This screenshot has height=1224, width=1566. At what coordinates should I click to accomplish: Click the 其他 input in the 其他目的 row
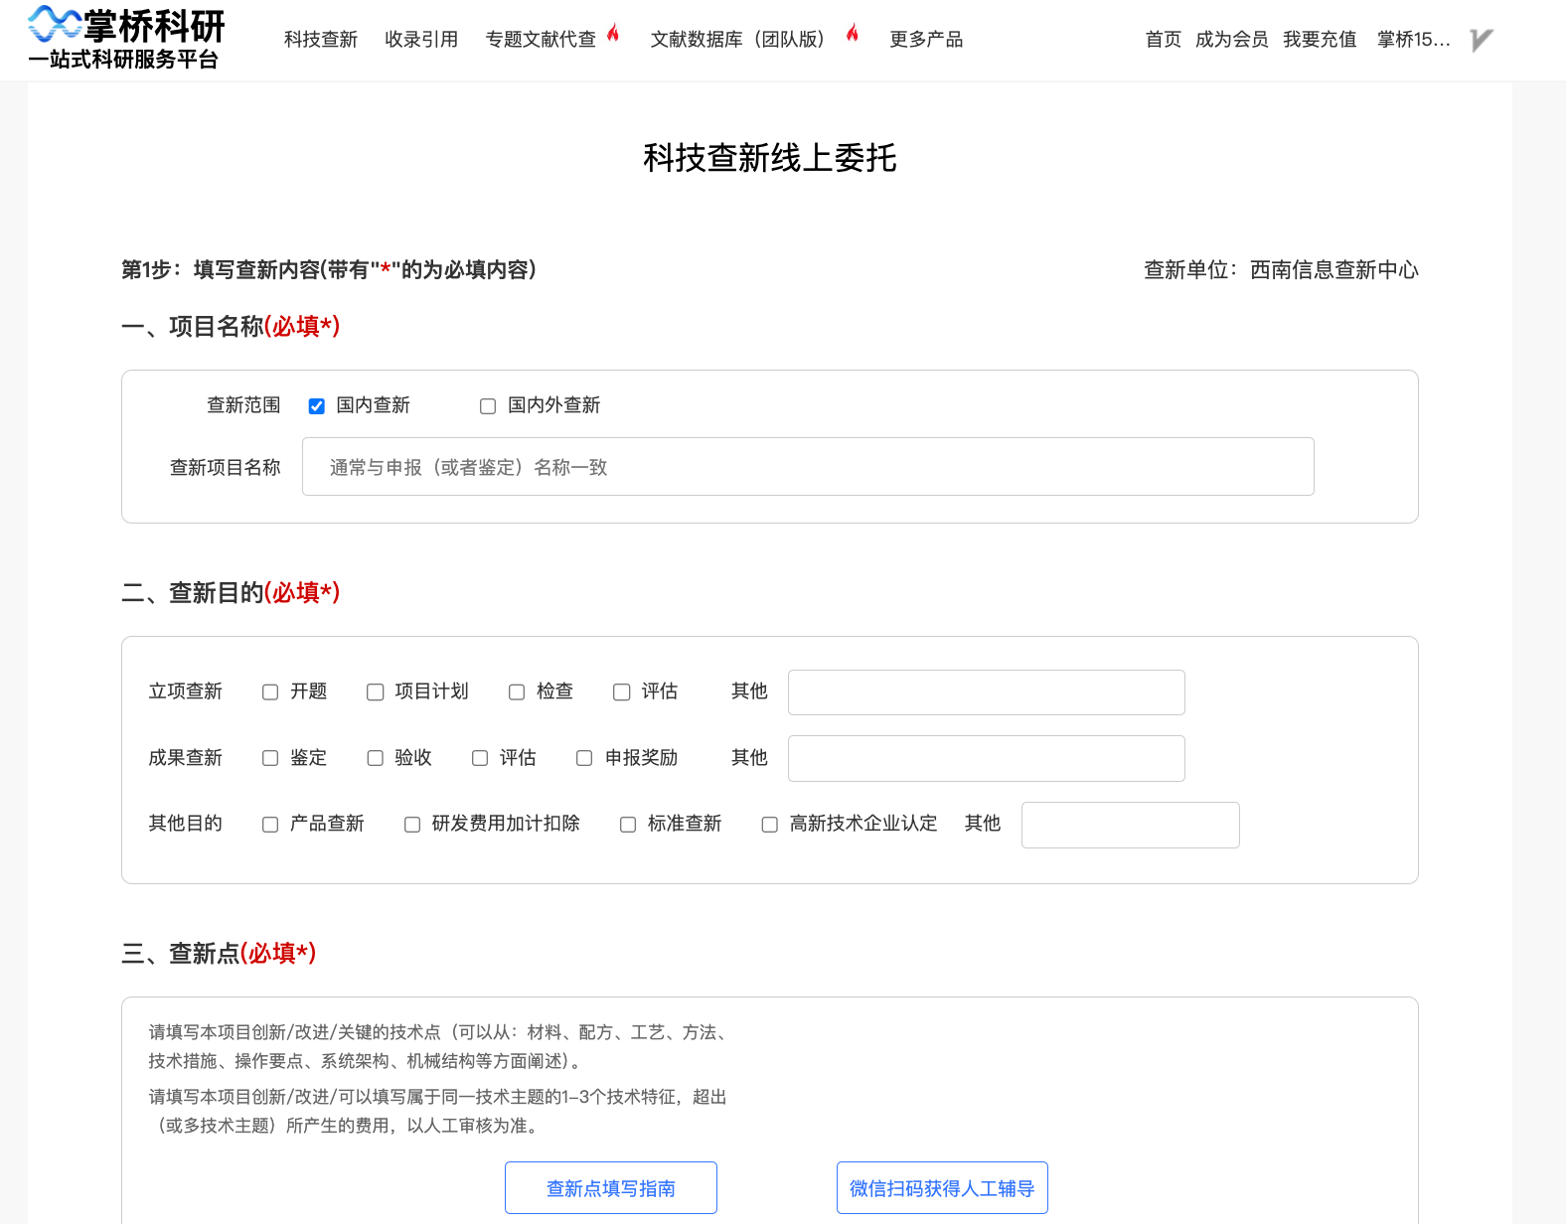pyautogui.click(x=1131, y=825)
